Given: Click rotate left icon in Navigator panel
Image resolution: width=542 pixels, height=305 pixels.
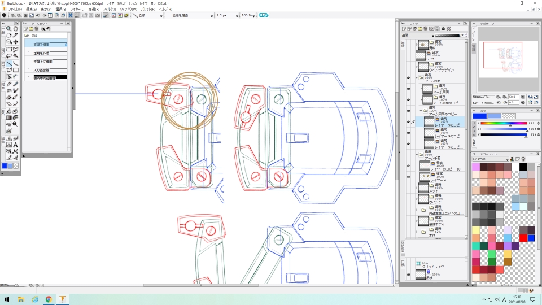Looking at the screenshot, I should click(x=499, y=103).
